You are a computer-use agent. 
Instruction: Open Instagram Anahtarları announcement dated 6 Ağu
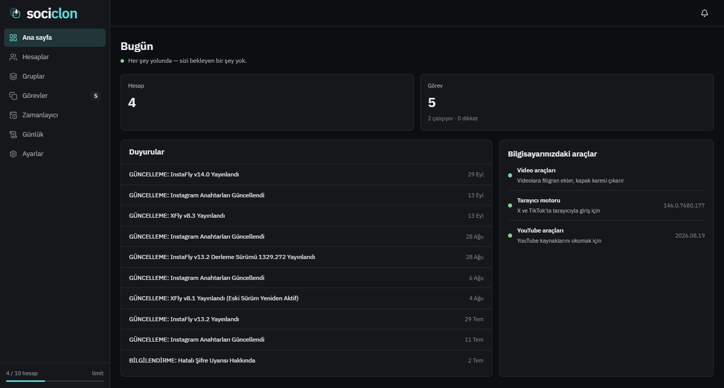click(306, 278)
